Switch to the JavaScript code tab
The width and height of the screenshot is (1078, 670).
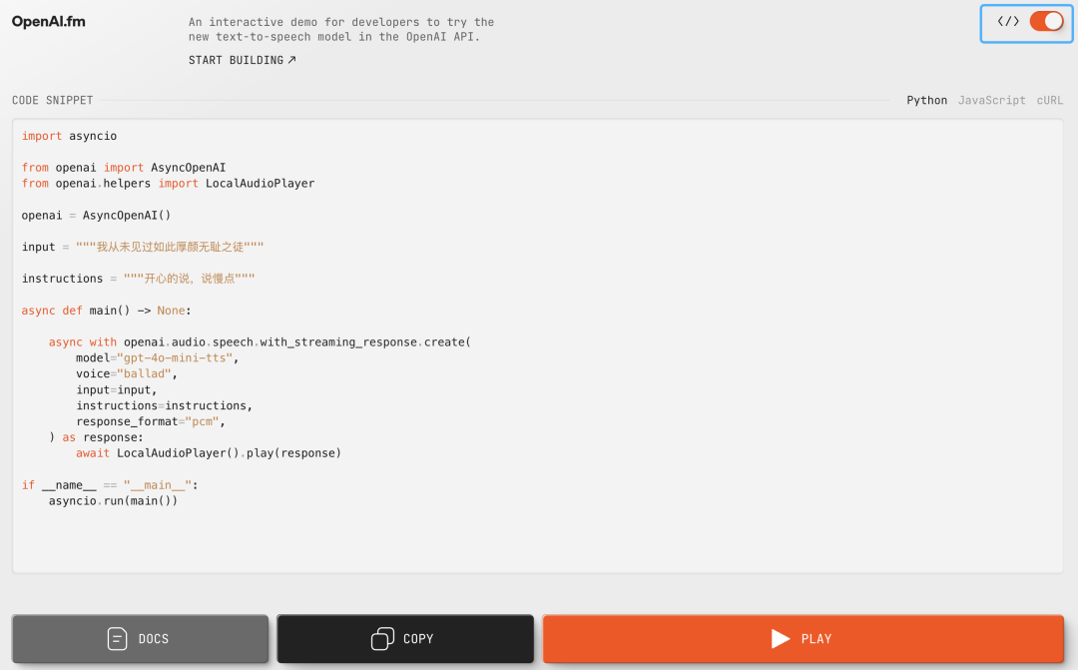tap(991, 101)
